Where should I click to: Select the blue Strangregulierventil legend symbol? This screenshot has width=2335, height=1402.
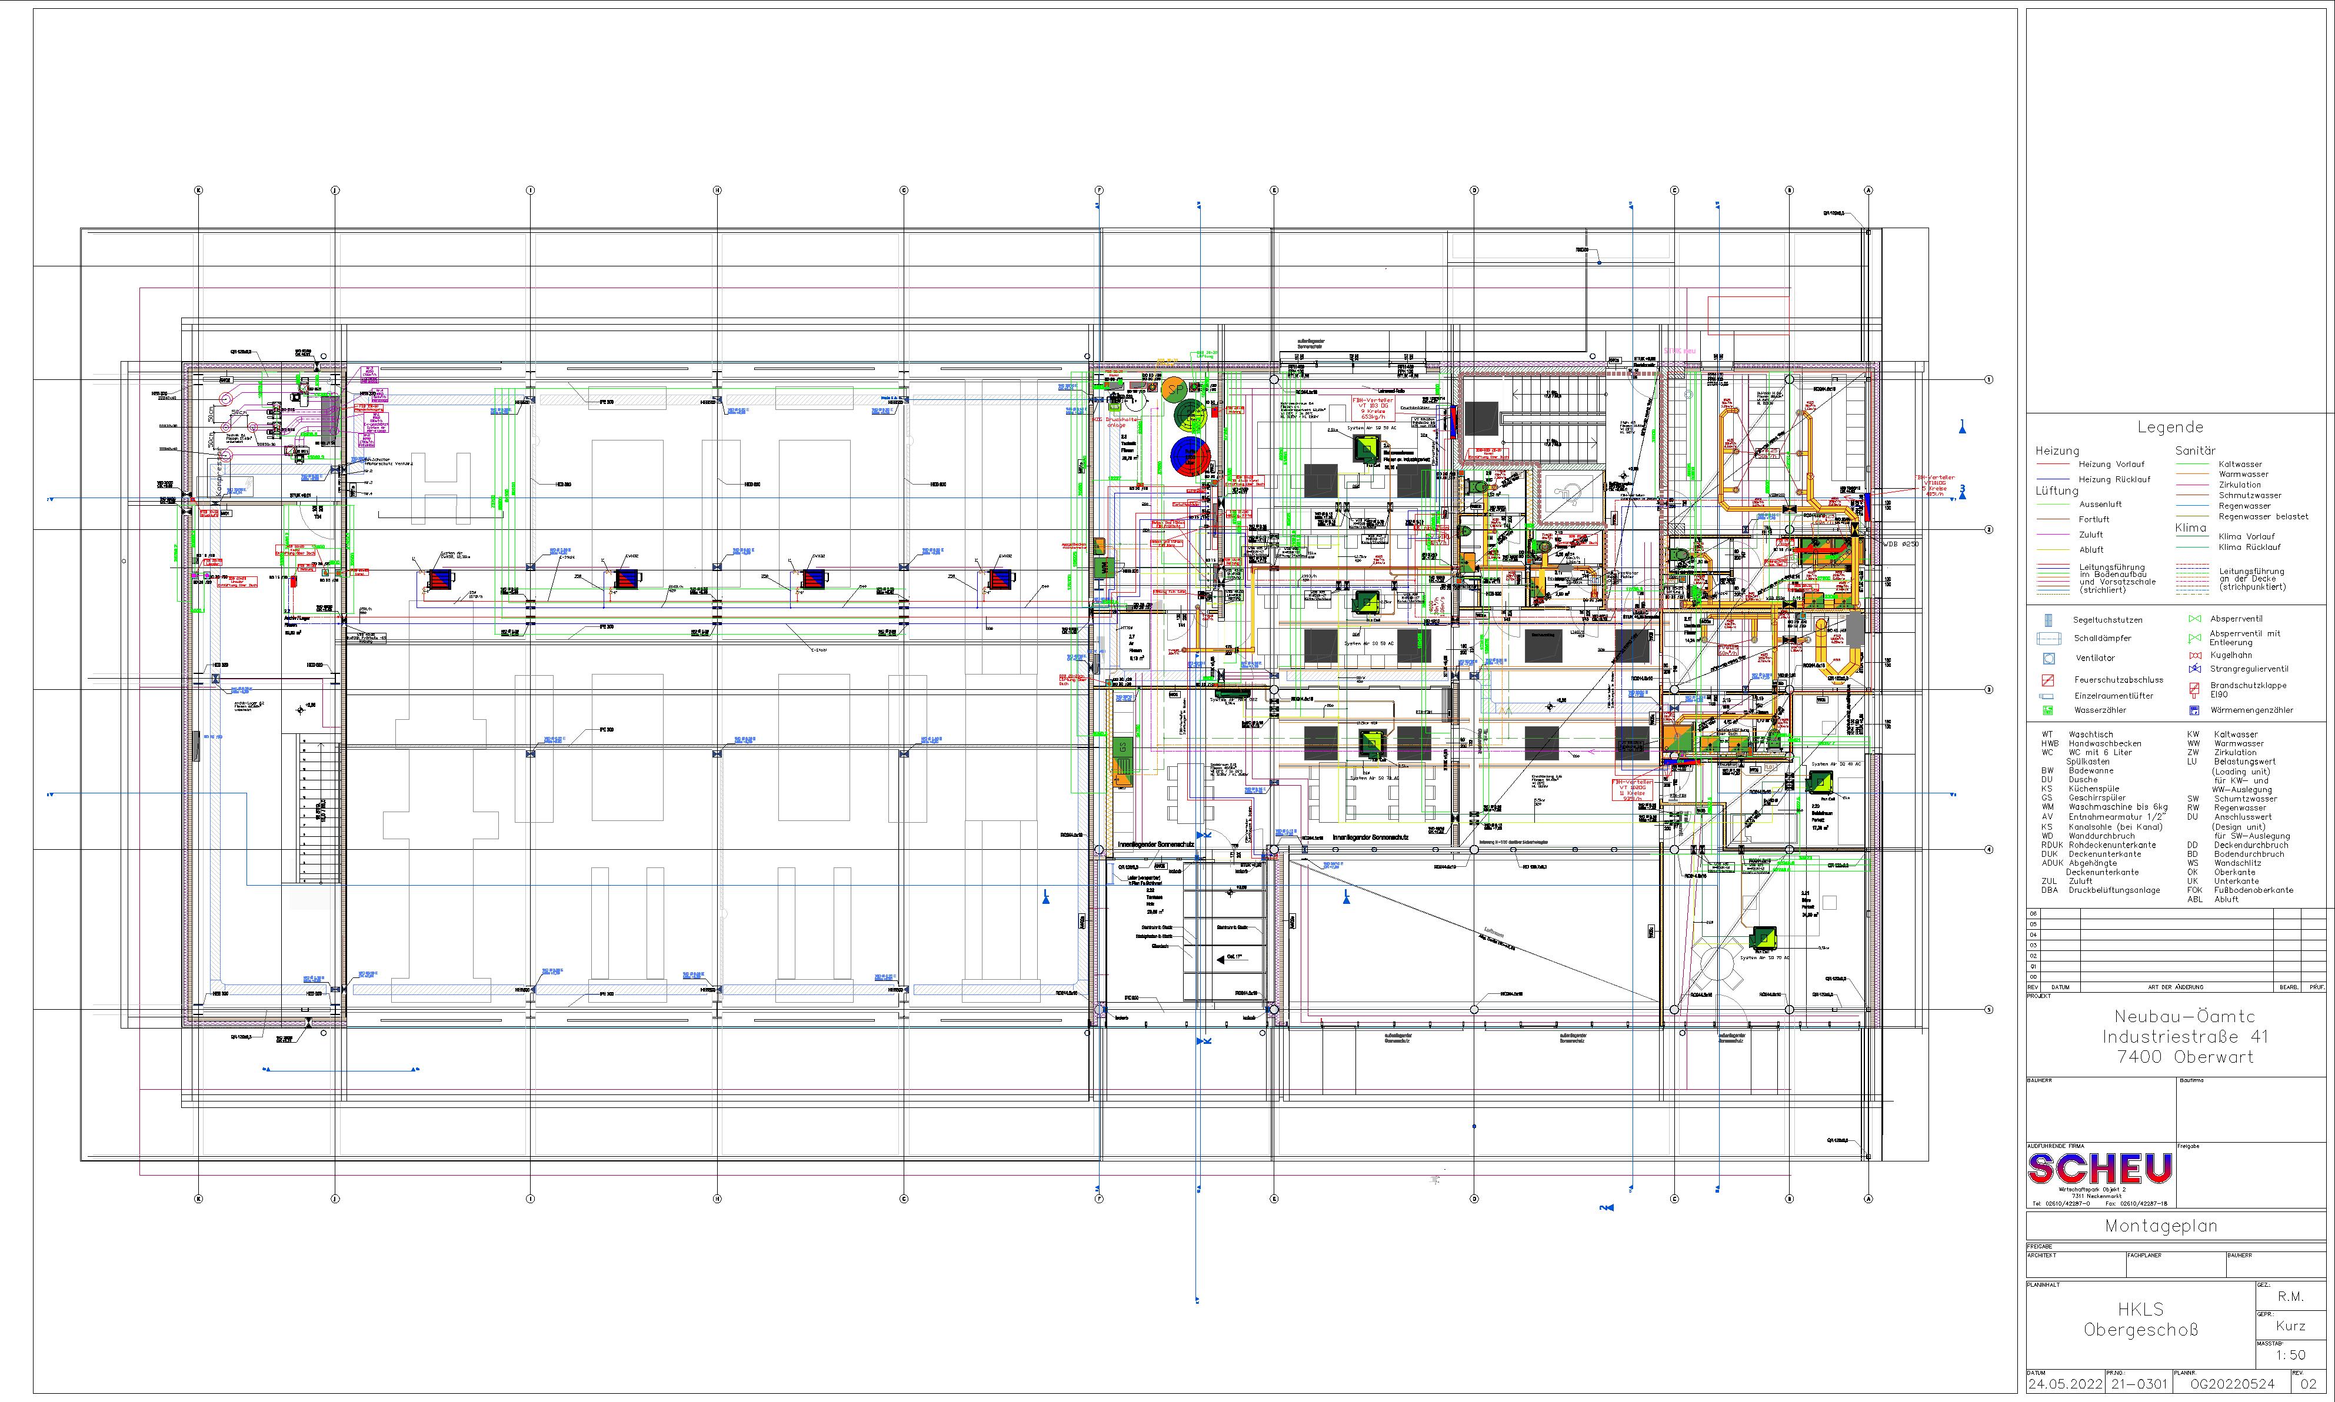coord(2195,669)
